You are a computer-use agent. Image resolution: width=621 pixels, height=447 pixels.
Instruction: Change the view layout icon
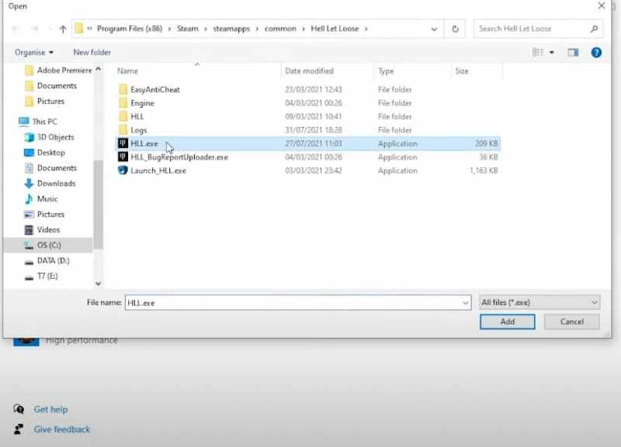(x=537, y=53)
